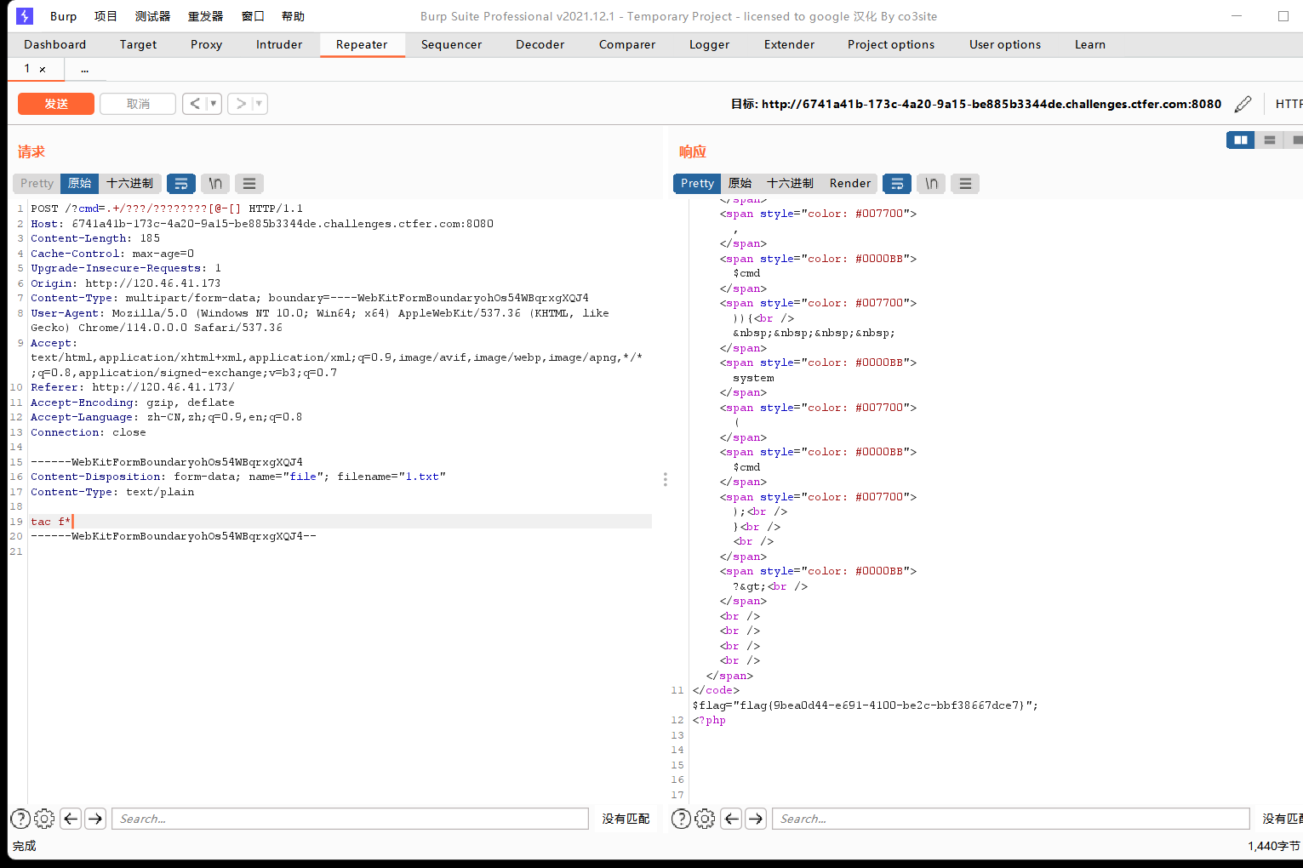The width and height of the screenshot is (1303, 868).
Task: Click the Host header line in request
Action: click(262, 224)
